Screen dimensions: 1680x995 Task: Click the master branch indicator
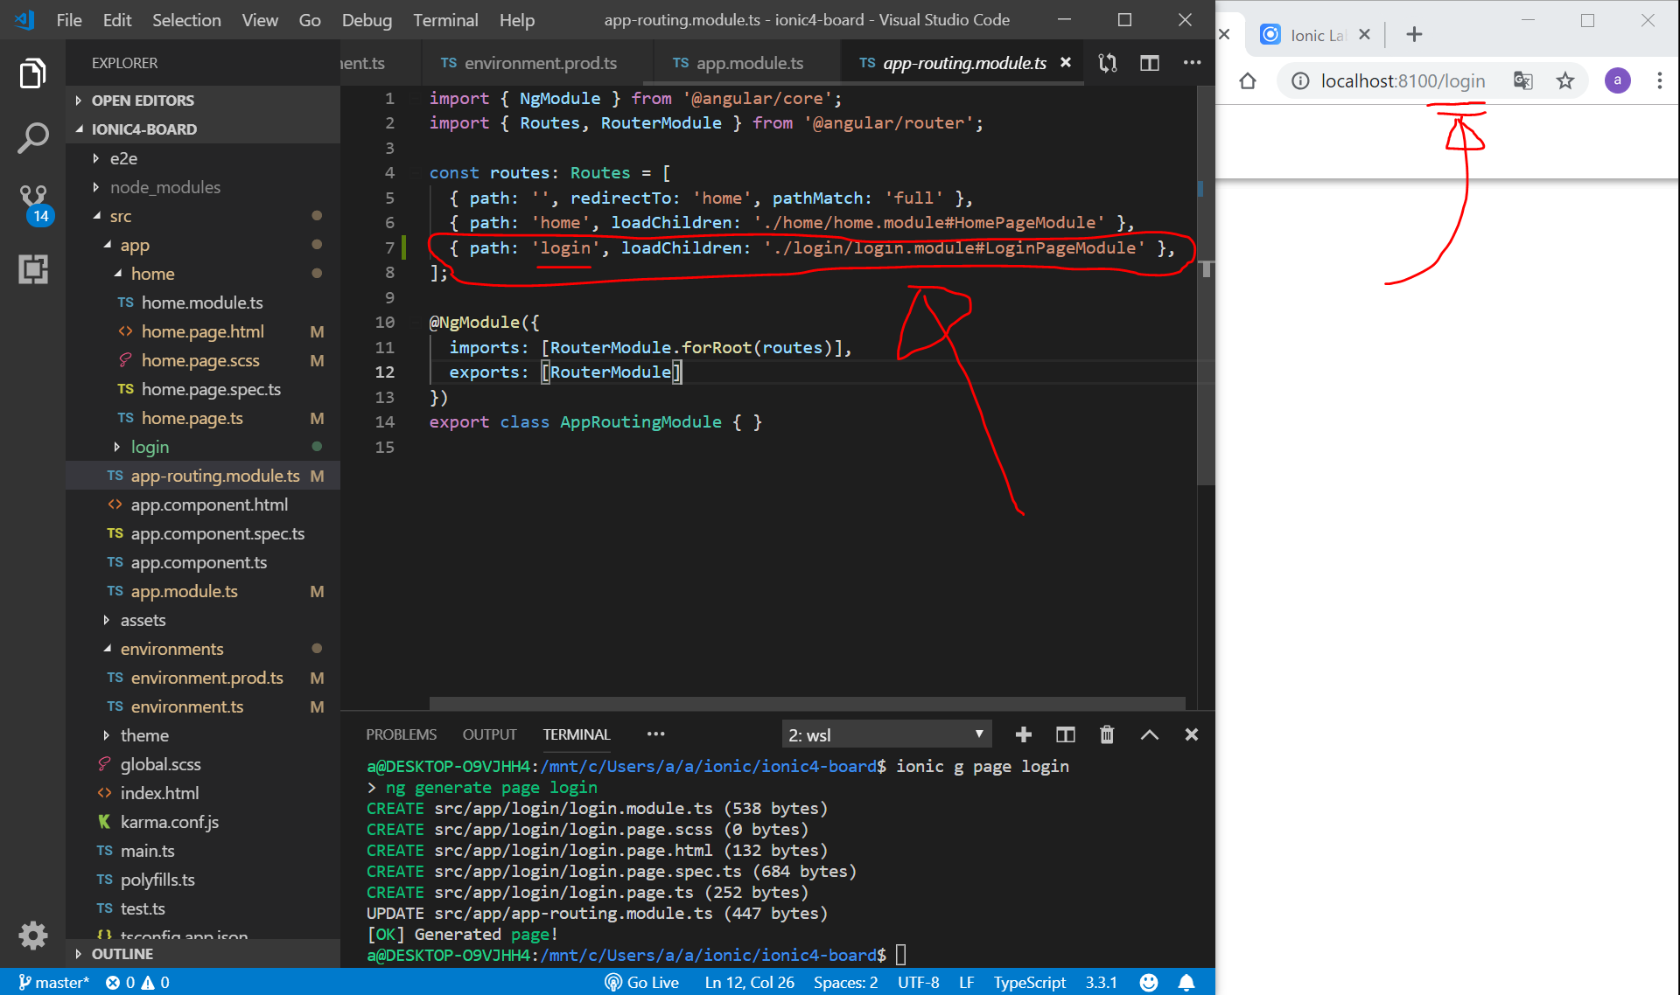(53, 982)
